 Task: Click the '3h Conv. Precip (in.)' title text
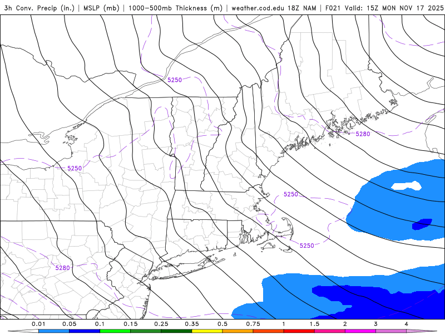click(x=39, y=8)
